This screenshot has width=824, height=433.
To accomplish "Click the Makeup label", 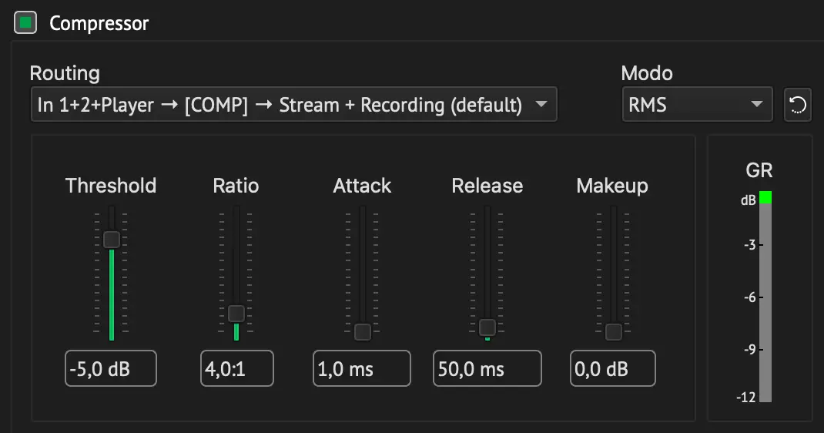I will point(612,186).
